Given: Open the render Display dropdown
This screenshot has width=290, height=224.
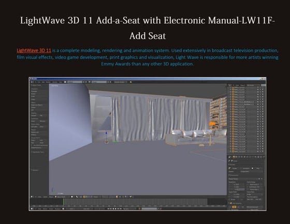Looking at the screenshot, I should [251, 172].
